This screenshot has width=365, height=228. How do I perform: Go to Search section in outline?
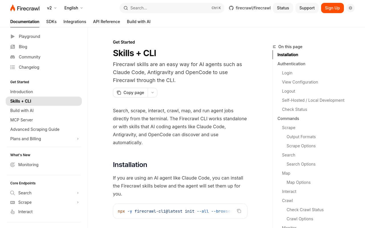pos(289,155)
